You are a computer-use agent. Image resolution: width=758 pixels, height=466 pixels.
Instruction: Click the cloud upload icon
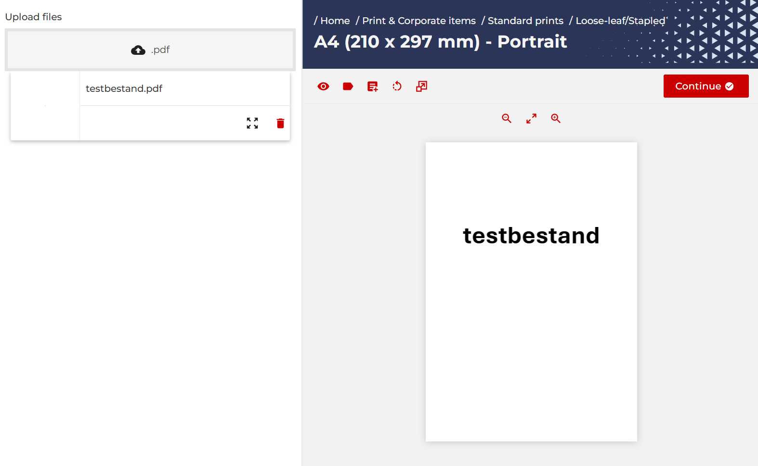point(138,50)
